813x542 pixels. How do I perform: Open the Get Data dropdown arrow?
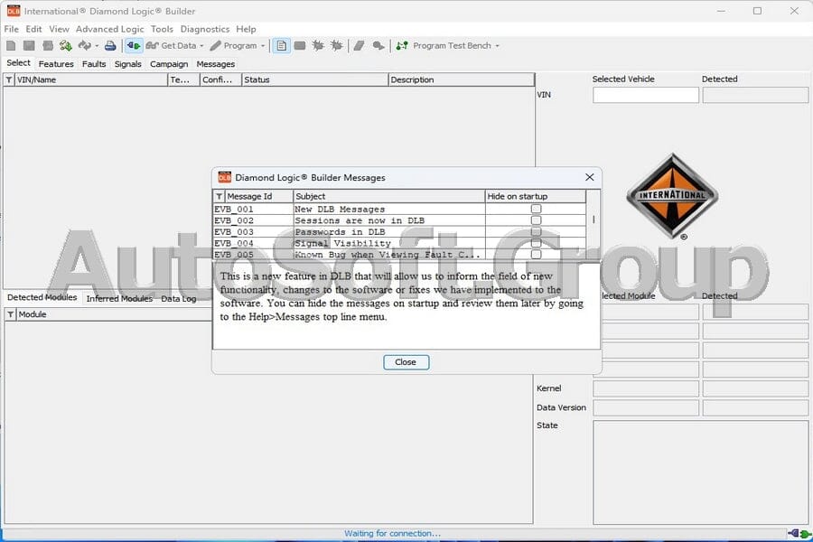click(x=201, y=46)
